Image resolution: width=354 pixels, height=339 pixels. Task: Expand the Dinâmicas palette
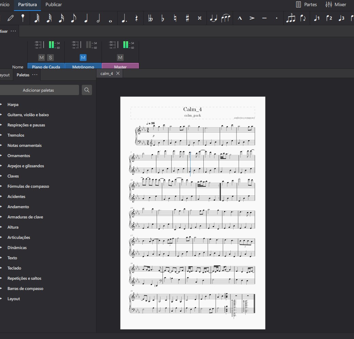point(17,248)
